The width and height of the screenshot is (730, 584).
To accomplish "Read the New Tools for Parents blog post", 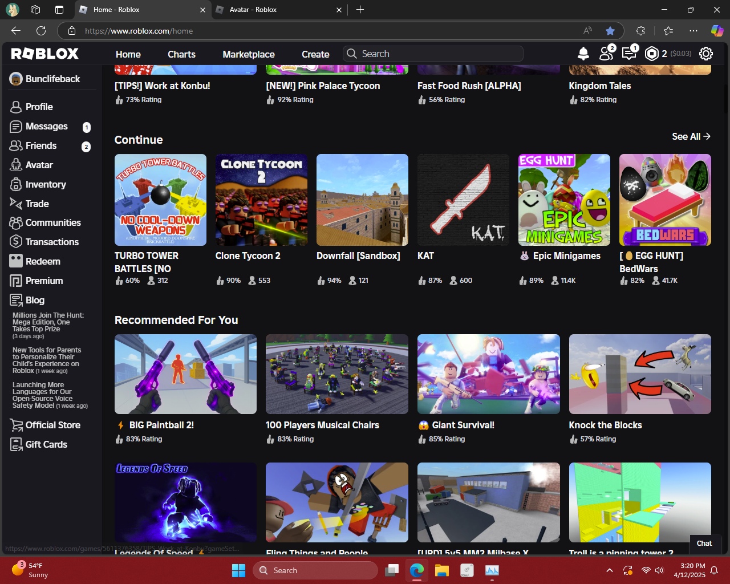I will click(47, 360).
